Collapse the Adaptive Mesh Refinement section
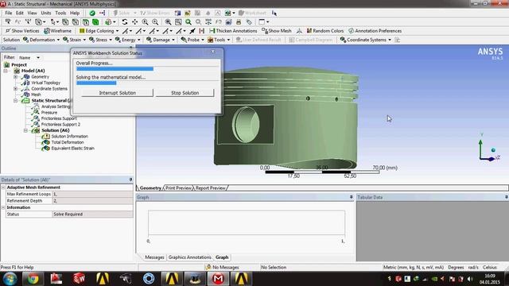The width and height of the screenshot is (509, 286). (x=3, y=187)
